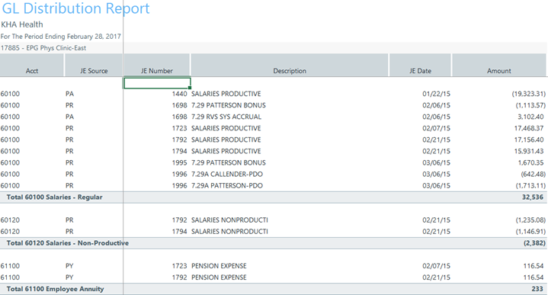548x295 pixels.
Task: Select the KHA Health company name
Action: pos(22,24)
